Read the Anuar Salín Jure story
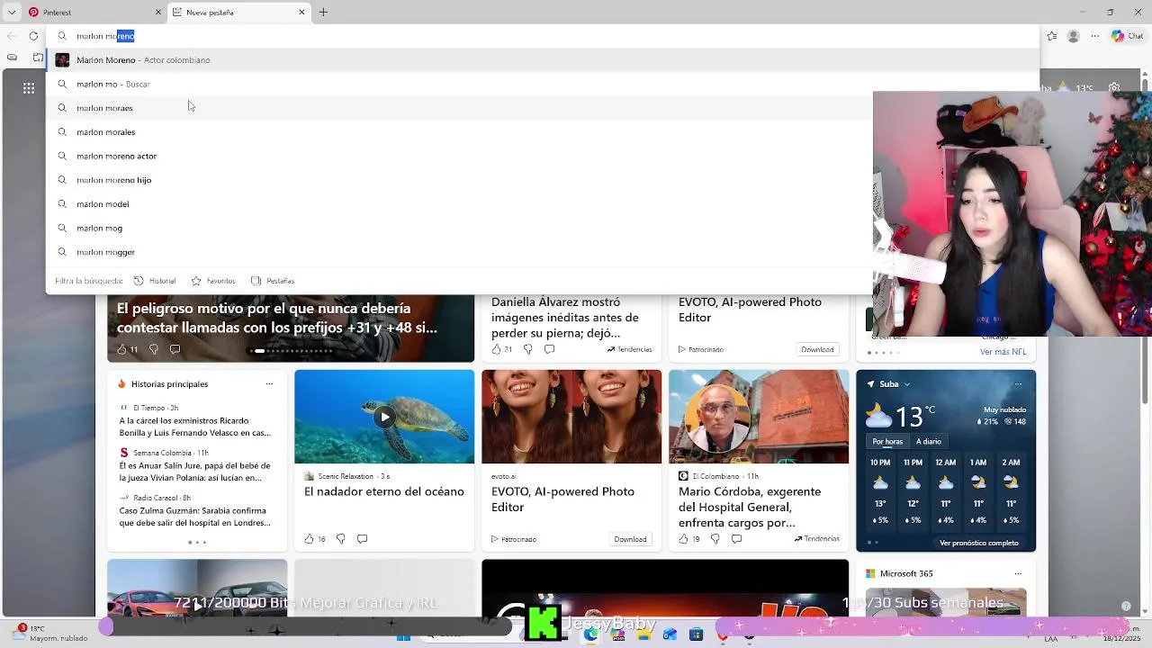The image size is (1152, 648). (x=195, y=472)
